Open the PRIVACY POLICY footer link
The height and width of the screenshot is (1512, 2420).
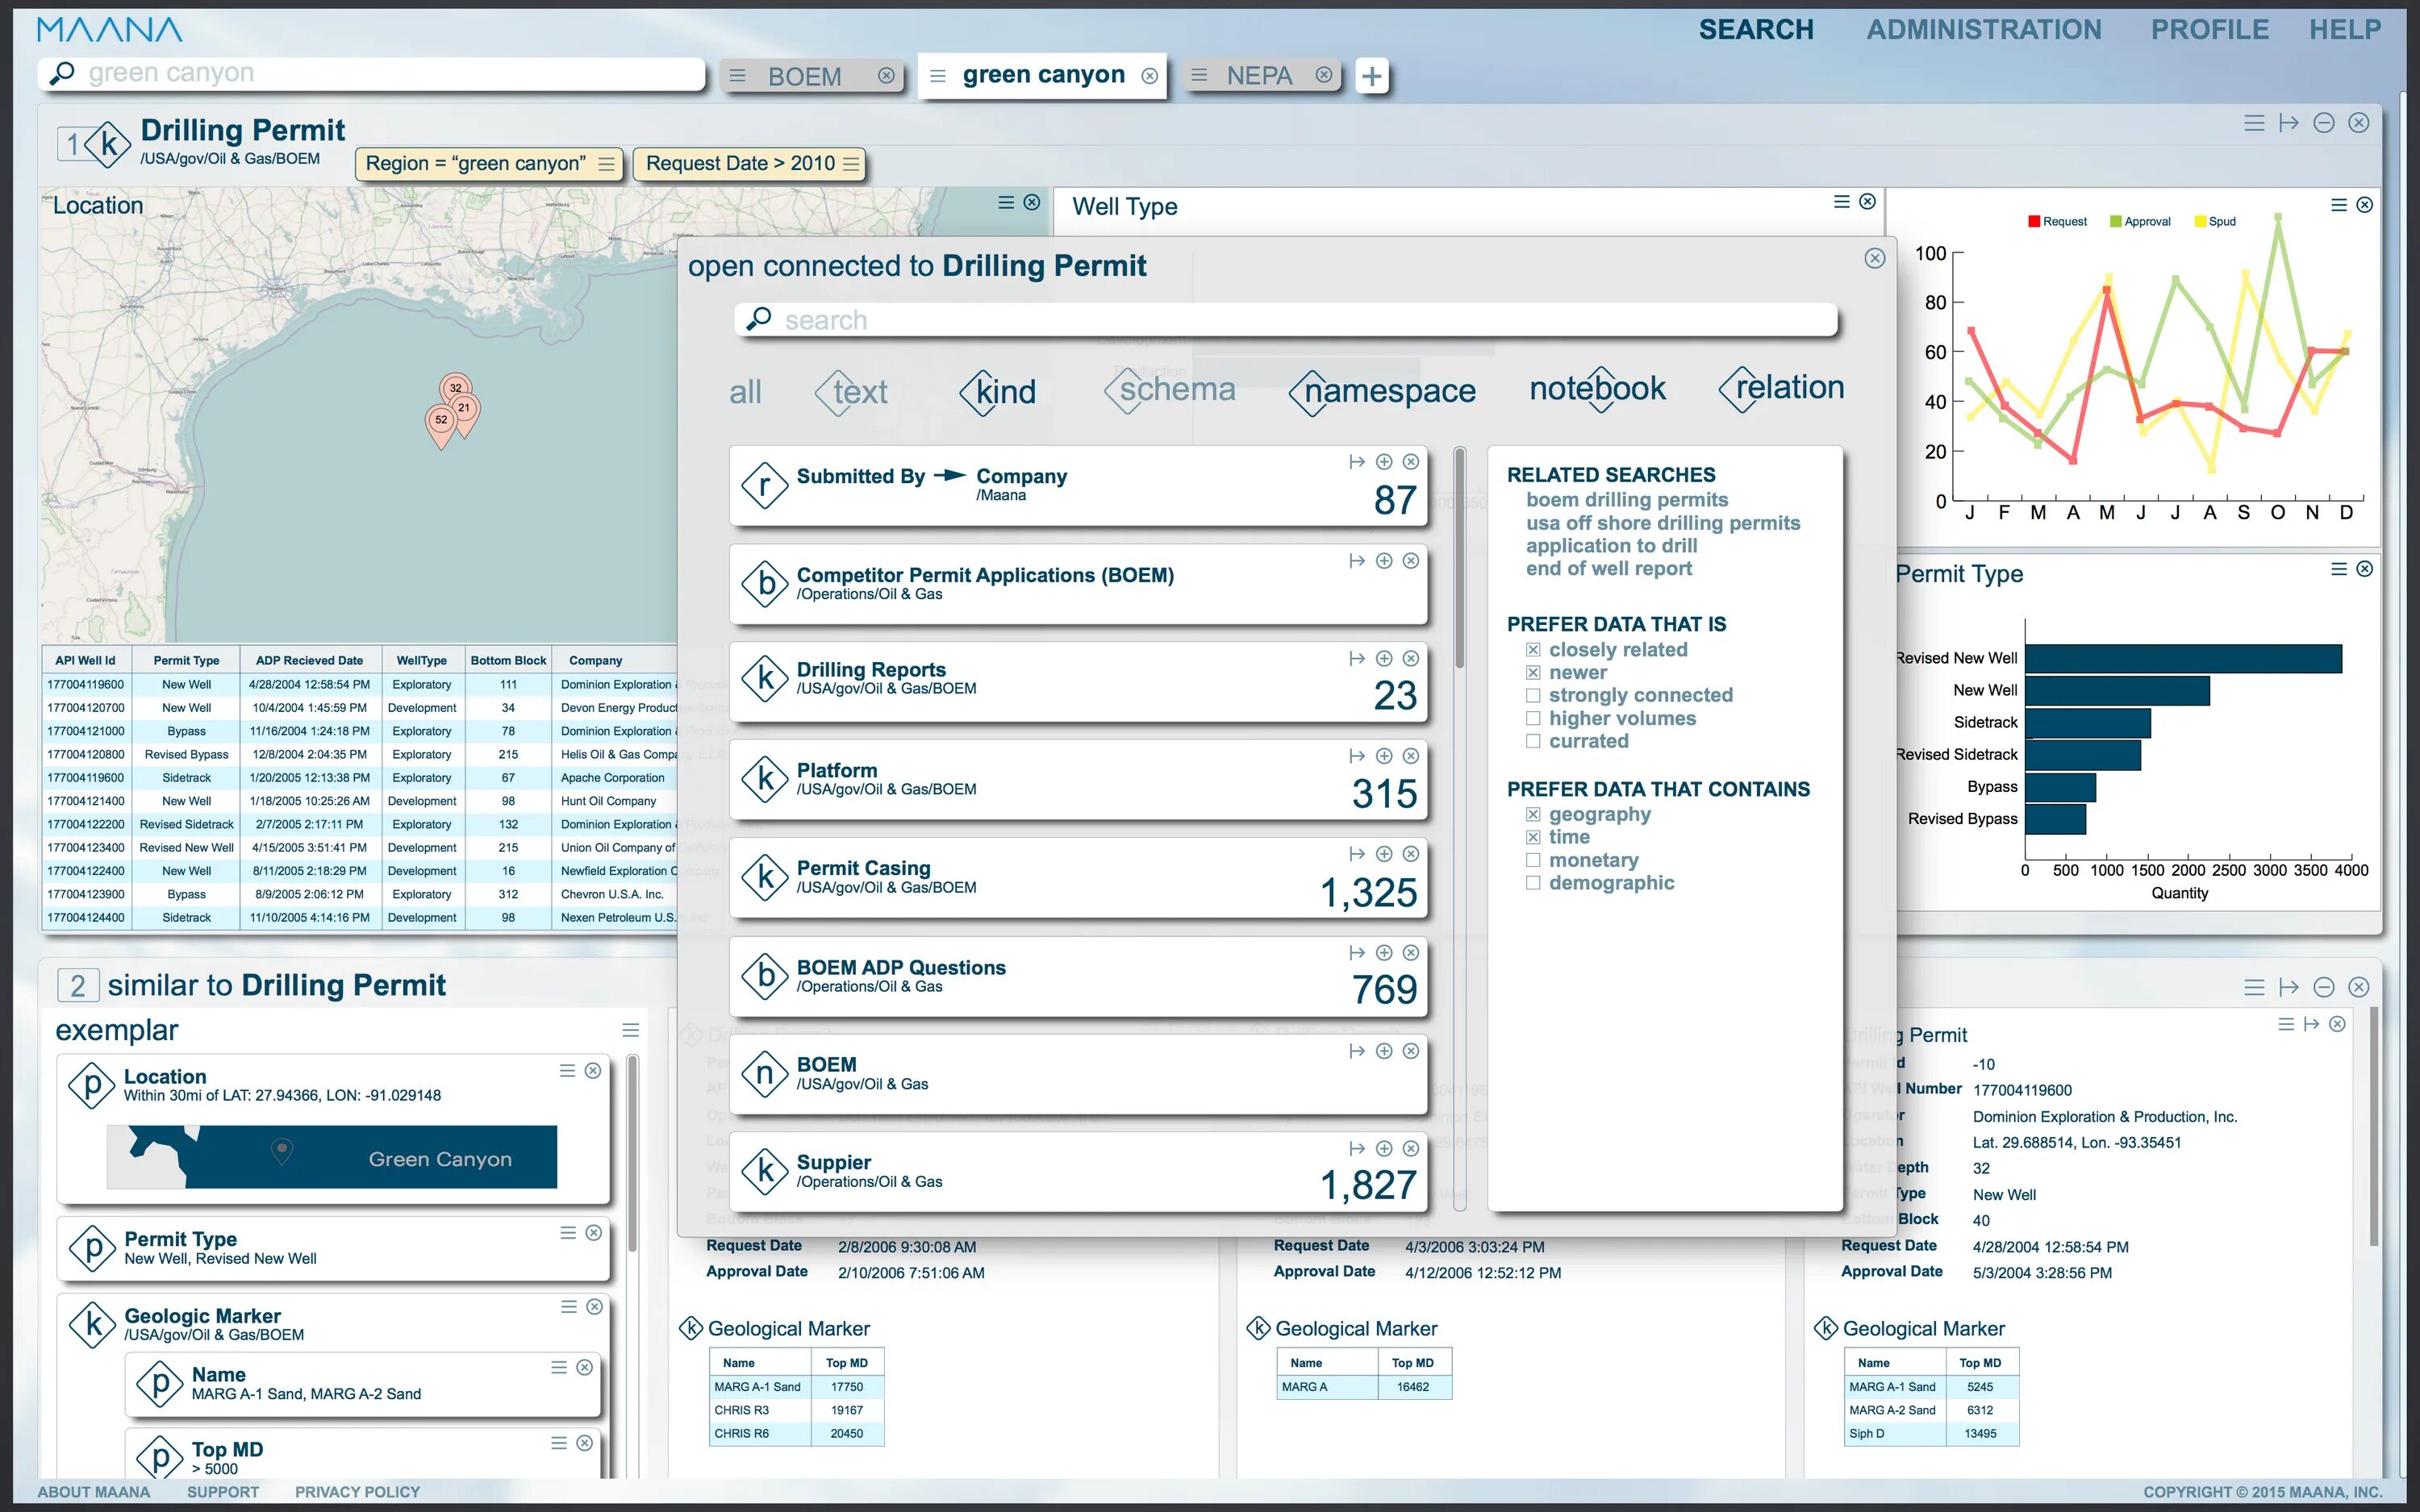[x=357, y=1491]
